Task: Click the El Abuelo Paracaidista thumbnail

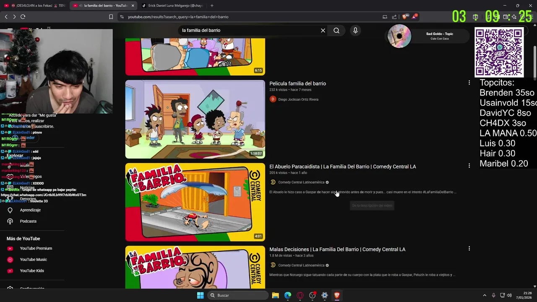Action: pos(195,202)
